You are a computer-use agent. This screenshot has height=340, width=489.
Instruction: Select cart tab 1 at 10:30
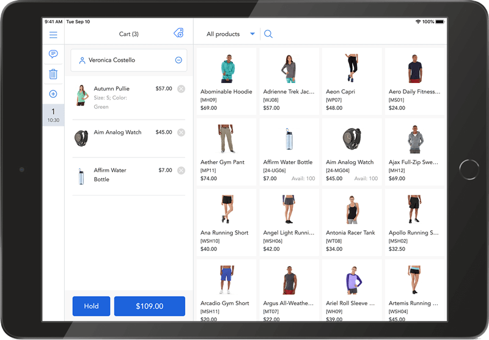click(53, 115)
